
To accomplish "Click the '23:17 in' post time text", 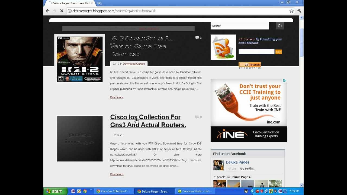I will (117, 64).
